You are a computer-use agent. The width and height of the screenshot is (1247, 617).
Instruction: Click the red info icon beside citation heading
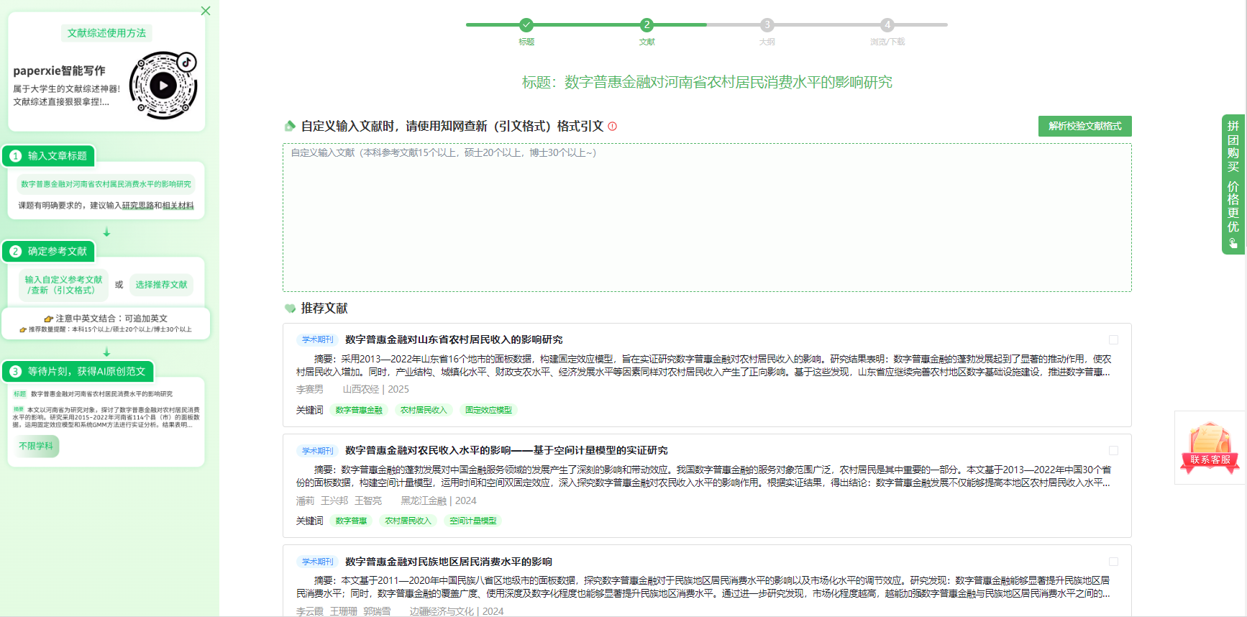[613, 127]
